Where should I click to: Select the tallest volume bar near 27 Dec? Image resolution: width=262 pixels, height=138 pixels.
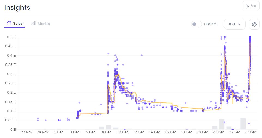coord(243,124)
